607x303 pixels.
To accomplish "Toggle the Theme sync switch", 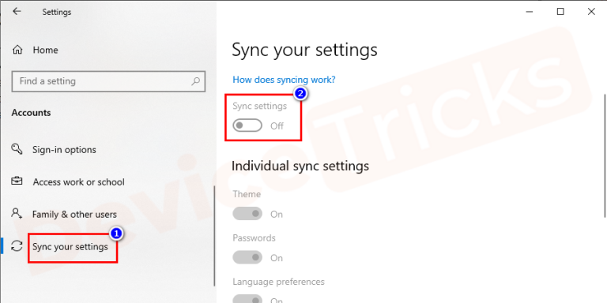I will (x=247, y=213).
